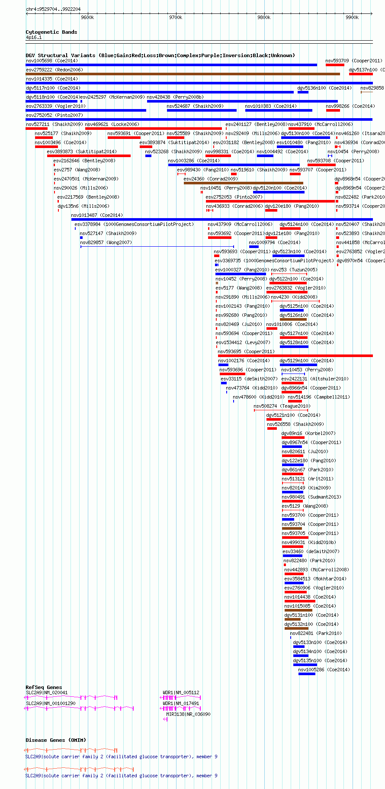Click nsv478600 (Kidd2010) label
The height and width of the screenshot is (789, 385).
(x=259, y=397)
